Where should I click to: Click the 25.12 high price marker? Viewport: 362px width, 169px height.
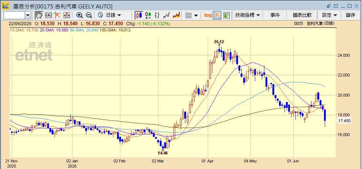219,42
